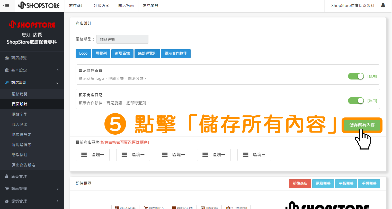Viewport: 392px width, 209px height.
Task: Switch preview to 電腦螢幕
Action: point(323,184)
